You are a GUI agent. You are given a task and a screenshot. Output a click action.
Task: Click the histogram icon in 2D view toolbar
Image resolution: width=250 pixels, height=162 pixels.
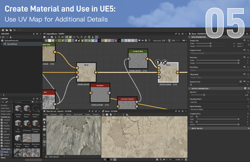click(127, 114)
